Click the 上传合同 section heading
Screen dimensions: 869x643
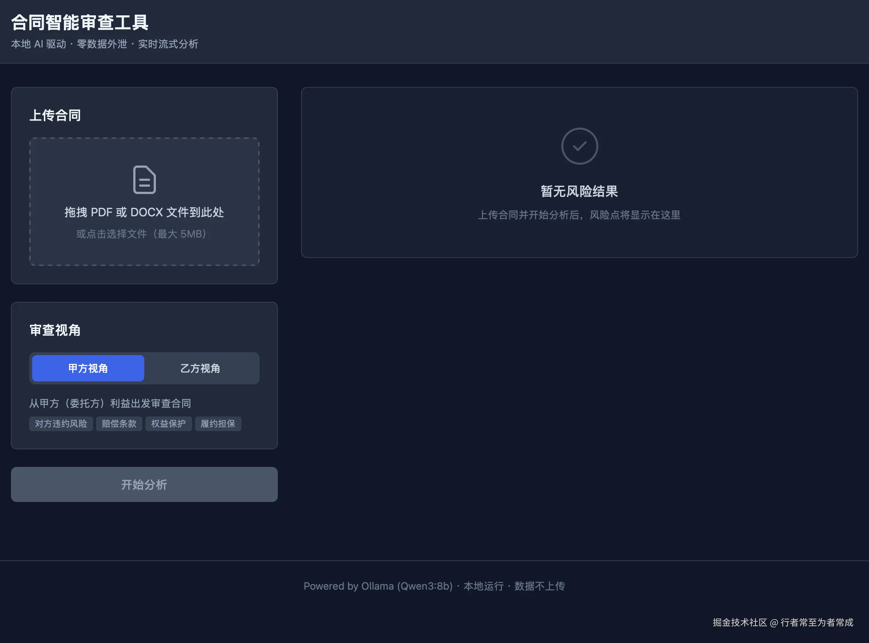coord(55,115)
